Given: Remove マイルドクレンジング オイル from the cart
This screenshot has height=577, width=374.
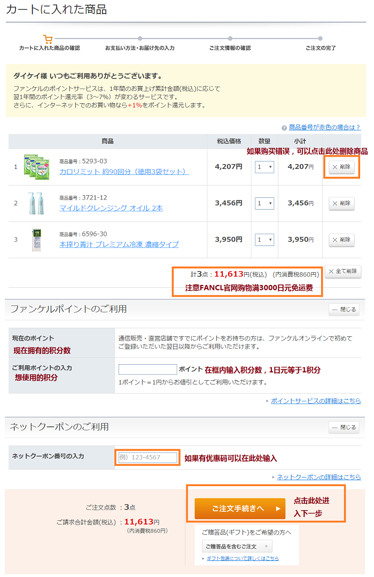Looking at the screenshot, I should click(341, 203).
